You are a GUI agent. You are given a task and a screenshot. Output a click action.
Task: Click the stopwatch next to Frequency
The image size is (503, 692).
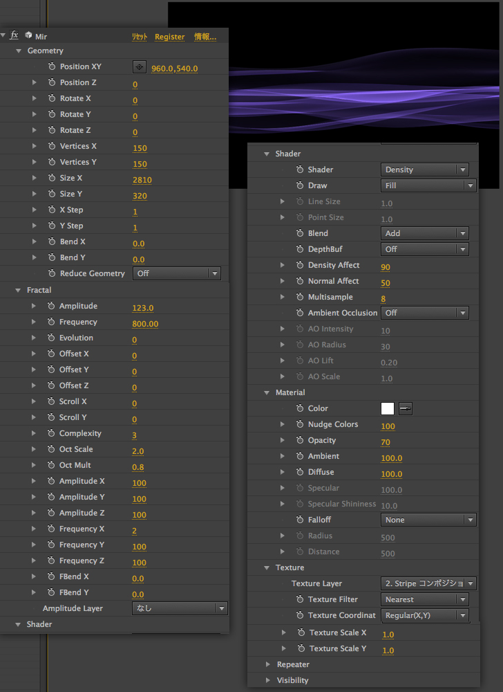[x=51, y=322]
